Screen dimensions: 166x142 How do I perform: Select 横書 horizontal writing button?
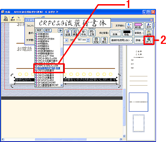pos(75,33)
